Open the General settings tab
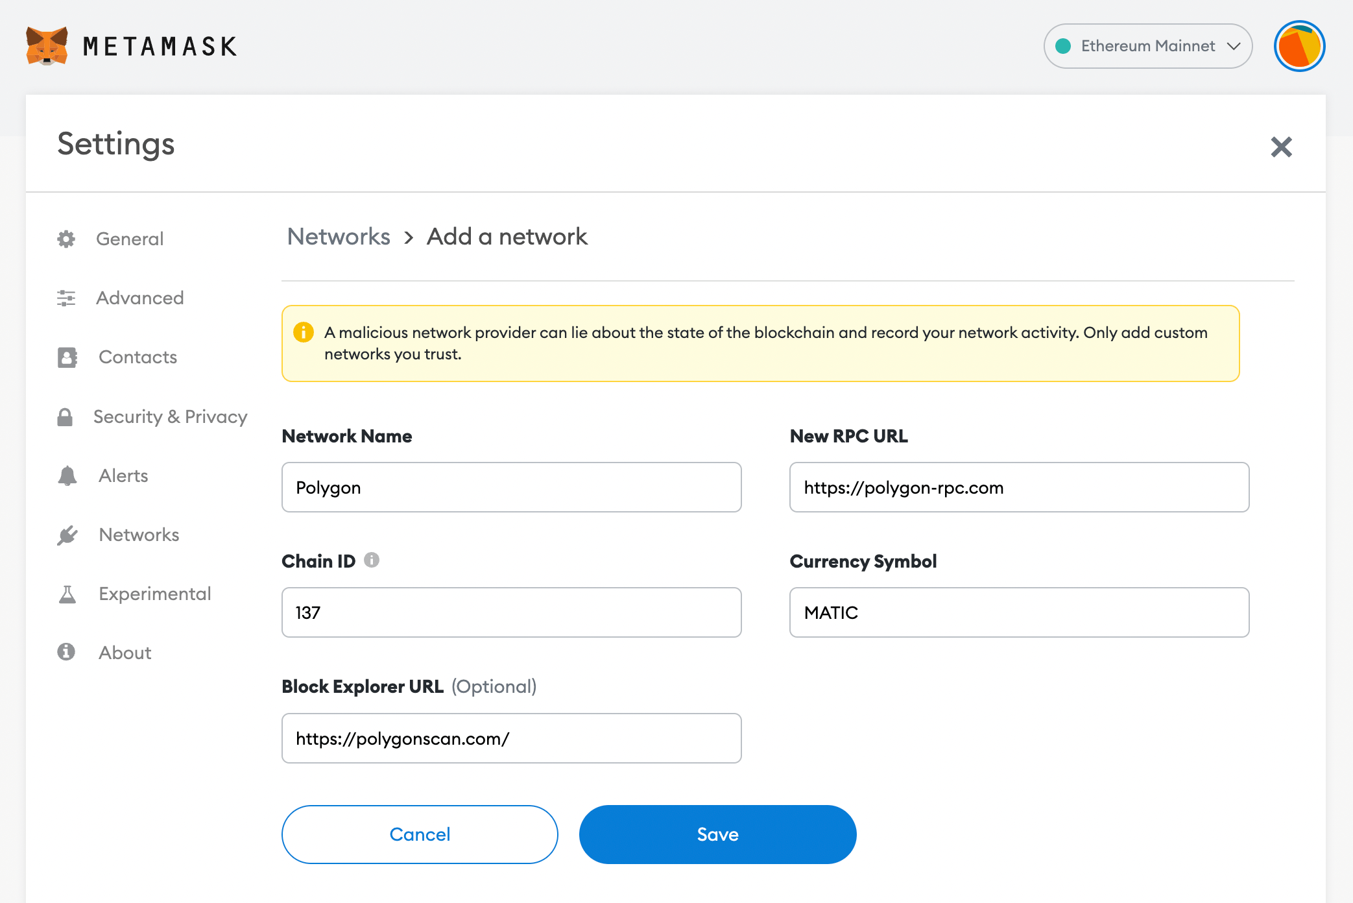Viewport: 1353px width, 903px height. coord(130,239)
